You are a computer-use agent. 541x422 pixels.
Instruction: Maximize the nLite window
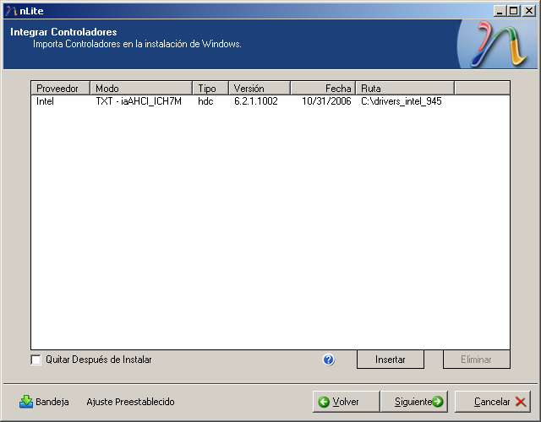tap(513, 10)
